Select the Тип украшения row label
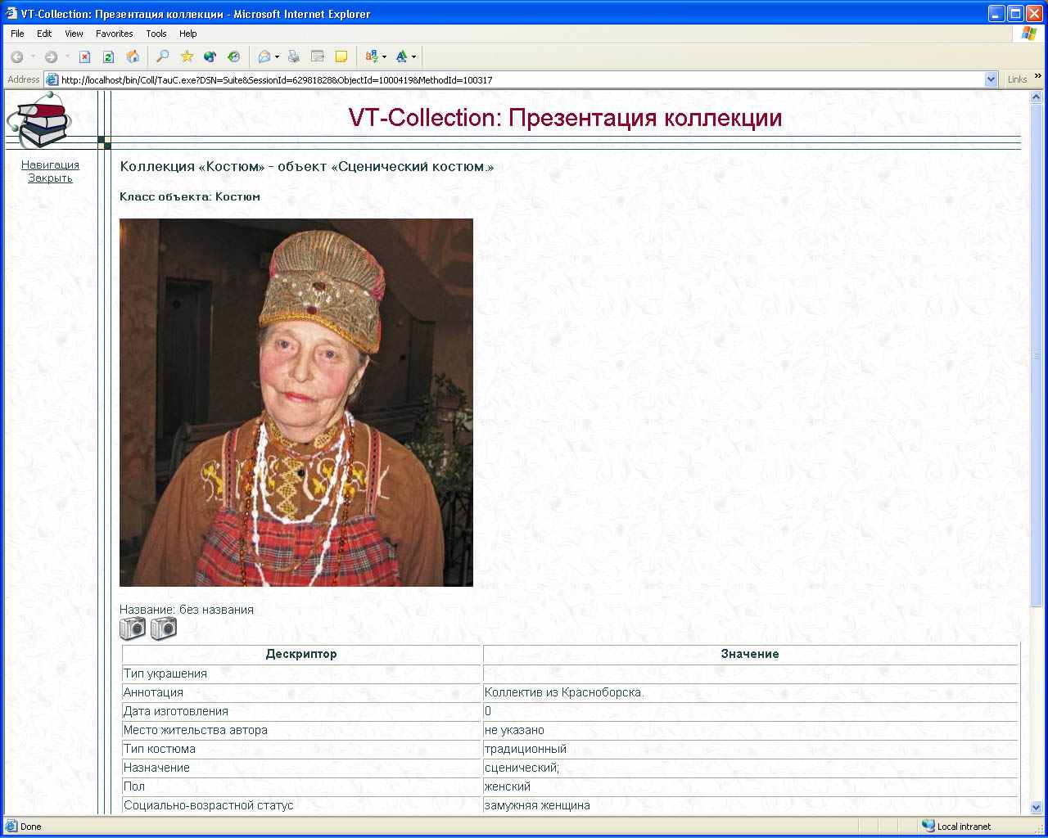 165,674
